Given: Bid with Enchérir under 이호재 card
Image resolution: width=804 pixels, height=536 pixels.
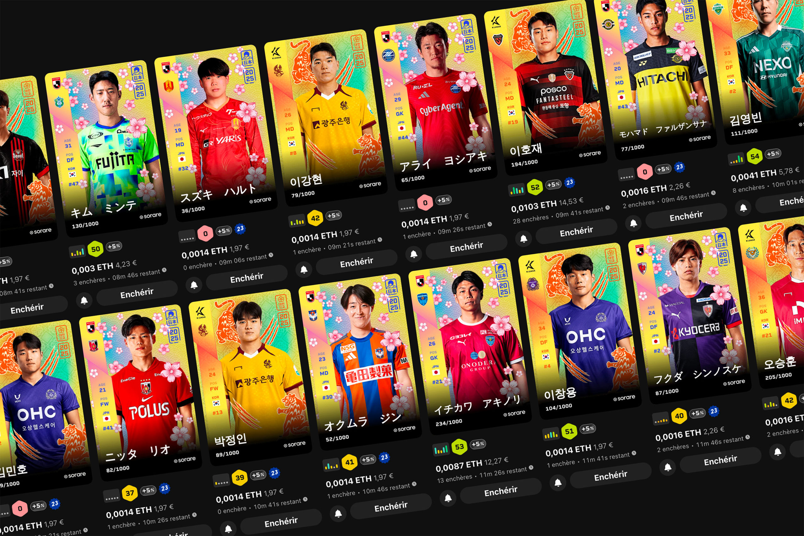Looking at the screenshot, I should coord(576,231).
